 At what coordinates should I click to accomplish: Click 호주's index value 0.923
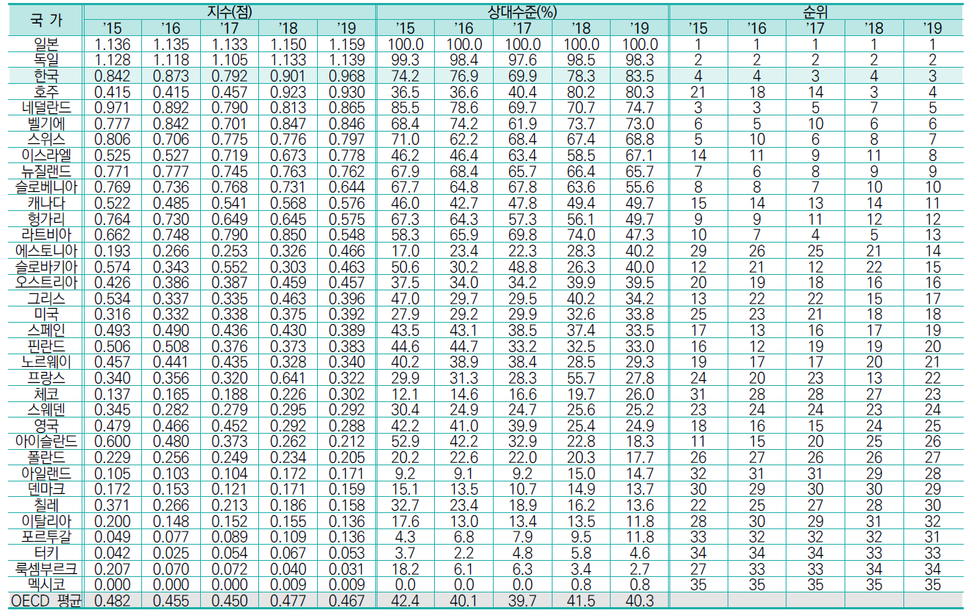point(288,91)
